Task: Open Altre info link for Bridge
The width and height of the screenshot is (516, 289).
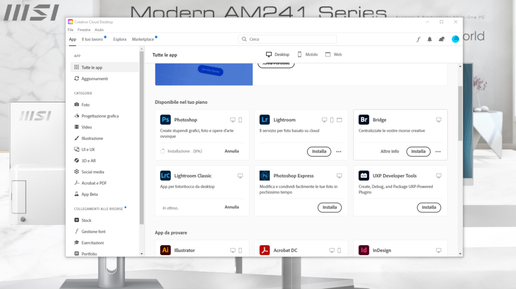Action: [390, 151]
